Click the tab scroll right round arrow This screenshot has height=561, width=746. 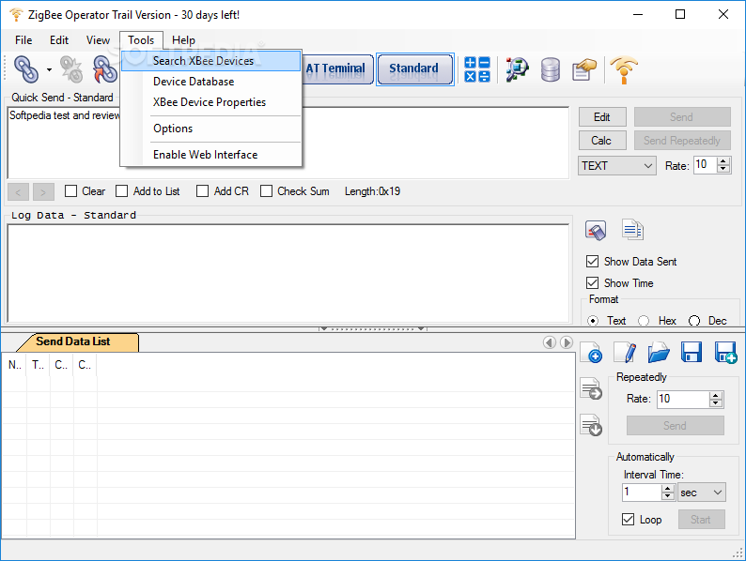pos(567,342)
